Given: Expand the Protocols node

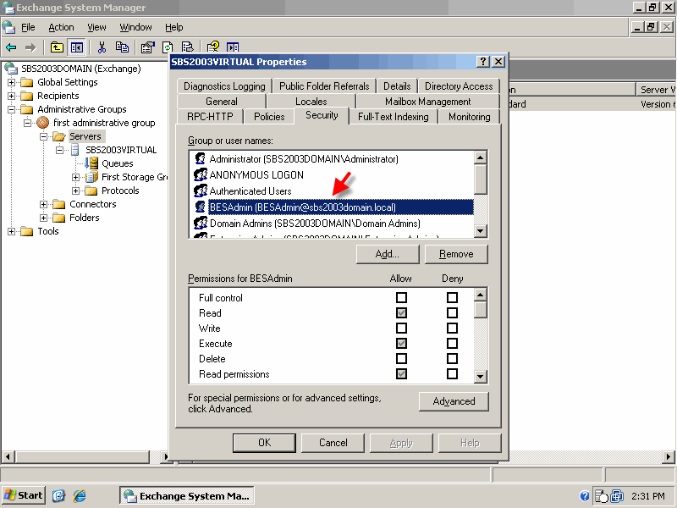Looking at the screenshot, I should coord(75,190).
